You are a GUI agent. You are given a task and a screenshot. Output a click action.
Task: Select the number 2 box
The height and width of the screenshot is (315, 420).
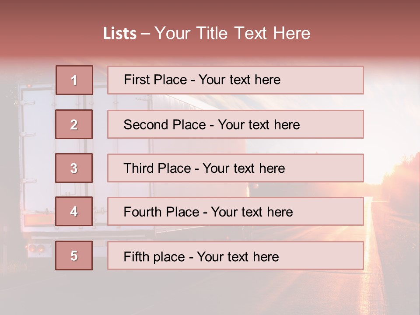[74, 124]
